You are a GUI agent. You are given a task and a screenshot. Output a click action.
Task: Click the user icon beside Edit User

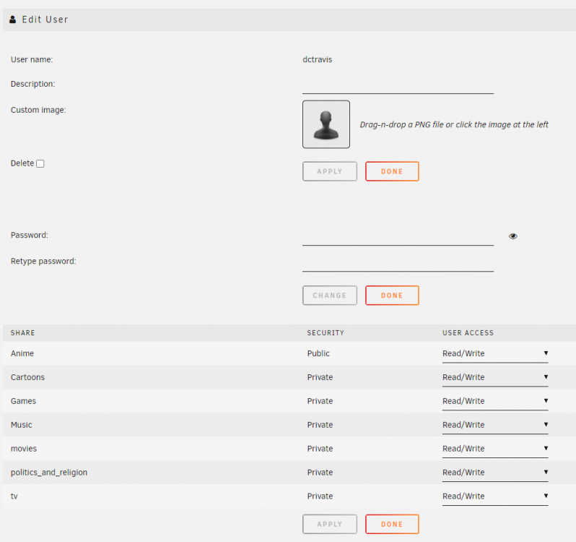[x=12, y=20]
